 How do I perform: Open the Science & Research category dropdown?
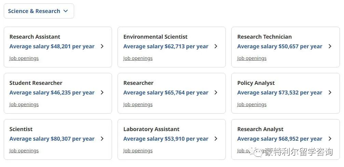coord(39,11)
